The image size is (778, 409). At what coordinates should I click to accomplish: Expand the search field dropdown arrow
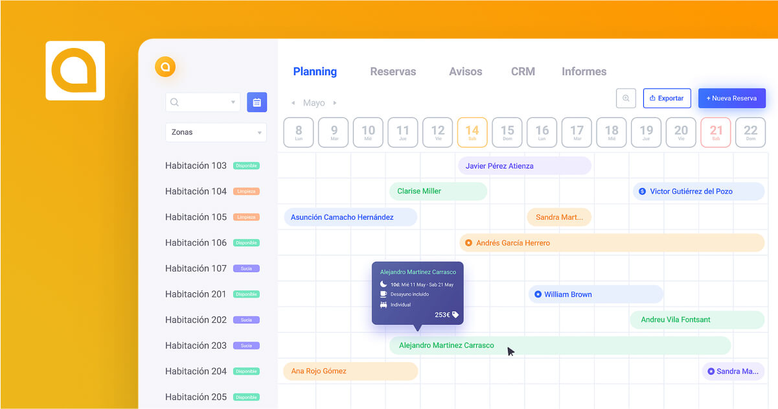[x=233, y=102]
